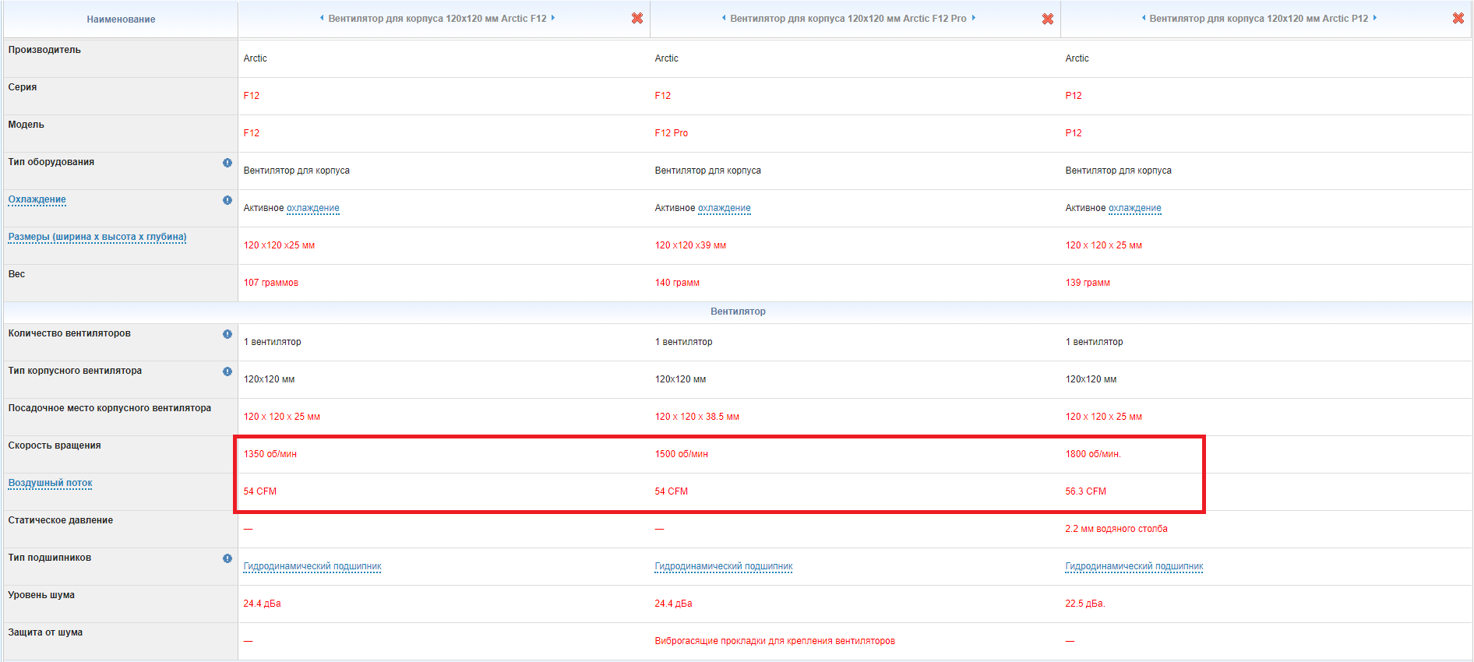The image size is (1474, 662).
Task: Select weight value 139 грамм
Action: pyautogui.click(x=1088, y=283)
